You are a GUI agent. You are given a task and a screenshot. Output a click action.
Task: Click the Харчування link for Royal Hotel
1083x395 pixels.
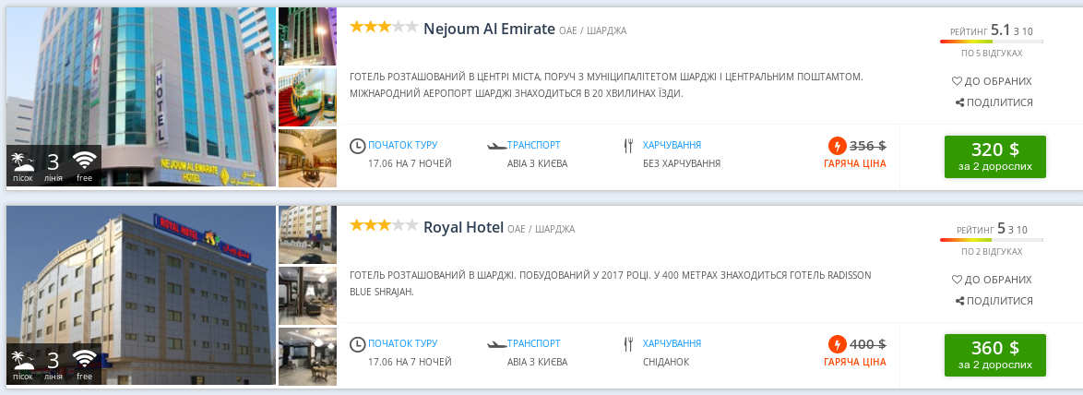672,343
